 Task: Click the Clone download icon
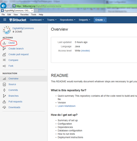pyautogui.click(x=4, y=43)
